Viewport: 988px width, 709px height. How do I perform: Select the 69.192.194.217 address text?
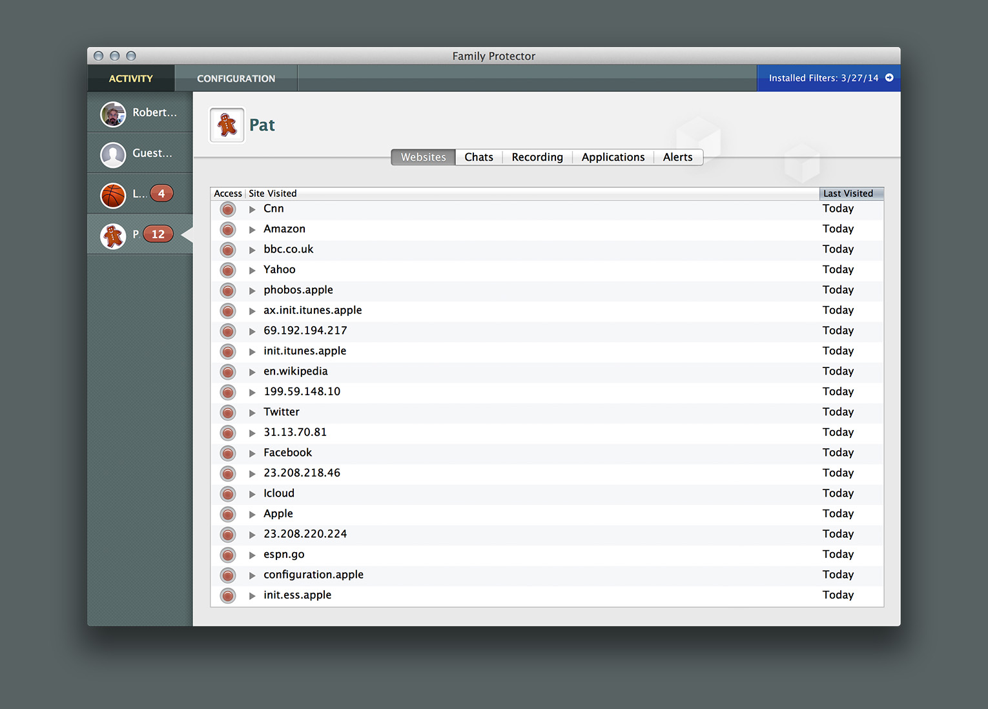[x=305, y=331]
